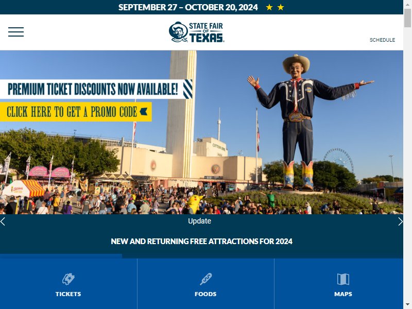This screenshot has width=412, height=309.
Task: Click 'Click here to get a promo code'
Action: tap(76, 112)
